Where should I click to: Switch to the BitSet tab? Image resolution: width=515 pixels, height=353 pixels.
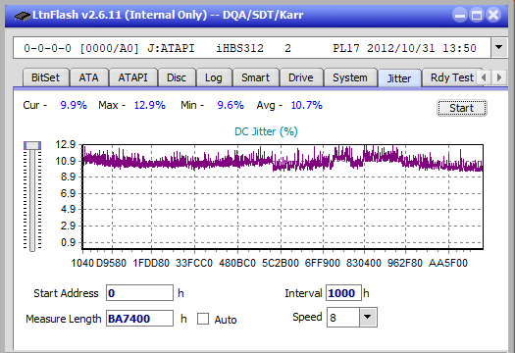46,77
